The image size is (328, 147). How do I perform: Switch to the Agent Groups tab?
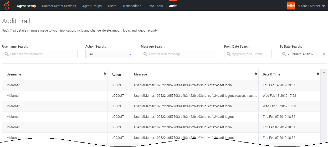tap(92, 6)
